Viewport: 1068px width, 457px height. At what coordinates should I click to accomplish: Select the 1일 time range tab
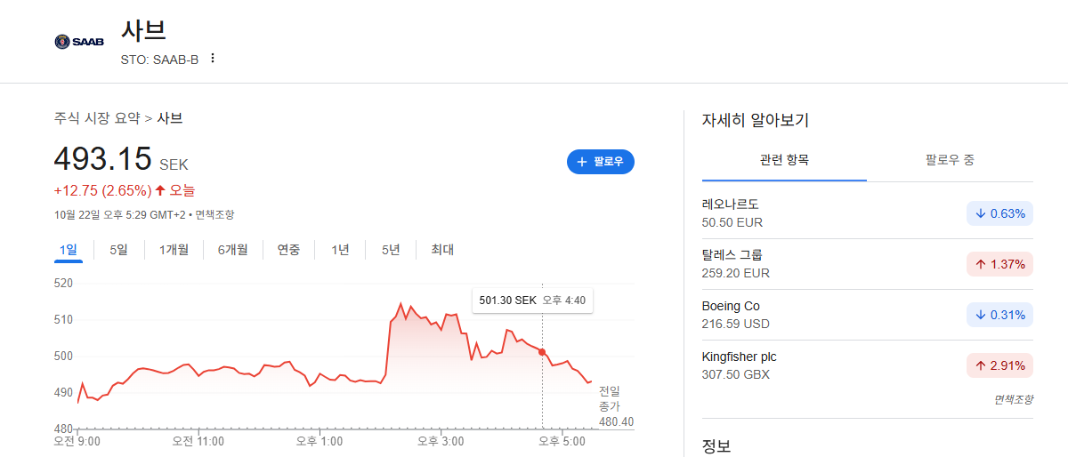(69, 250)
